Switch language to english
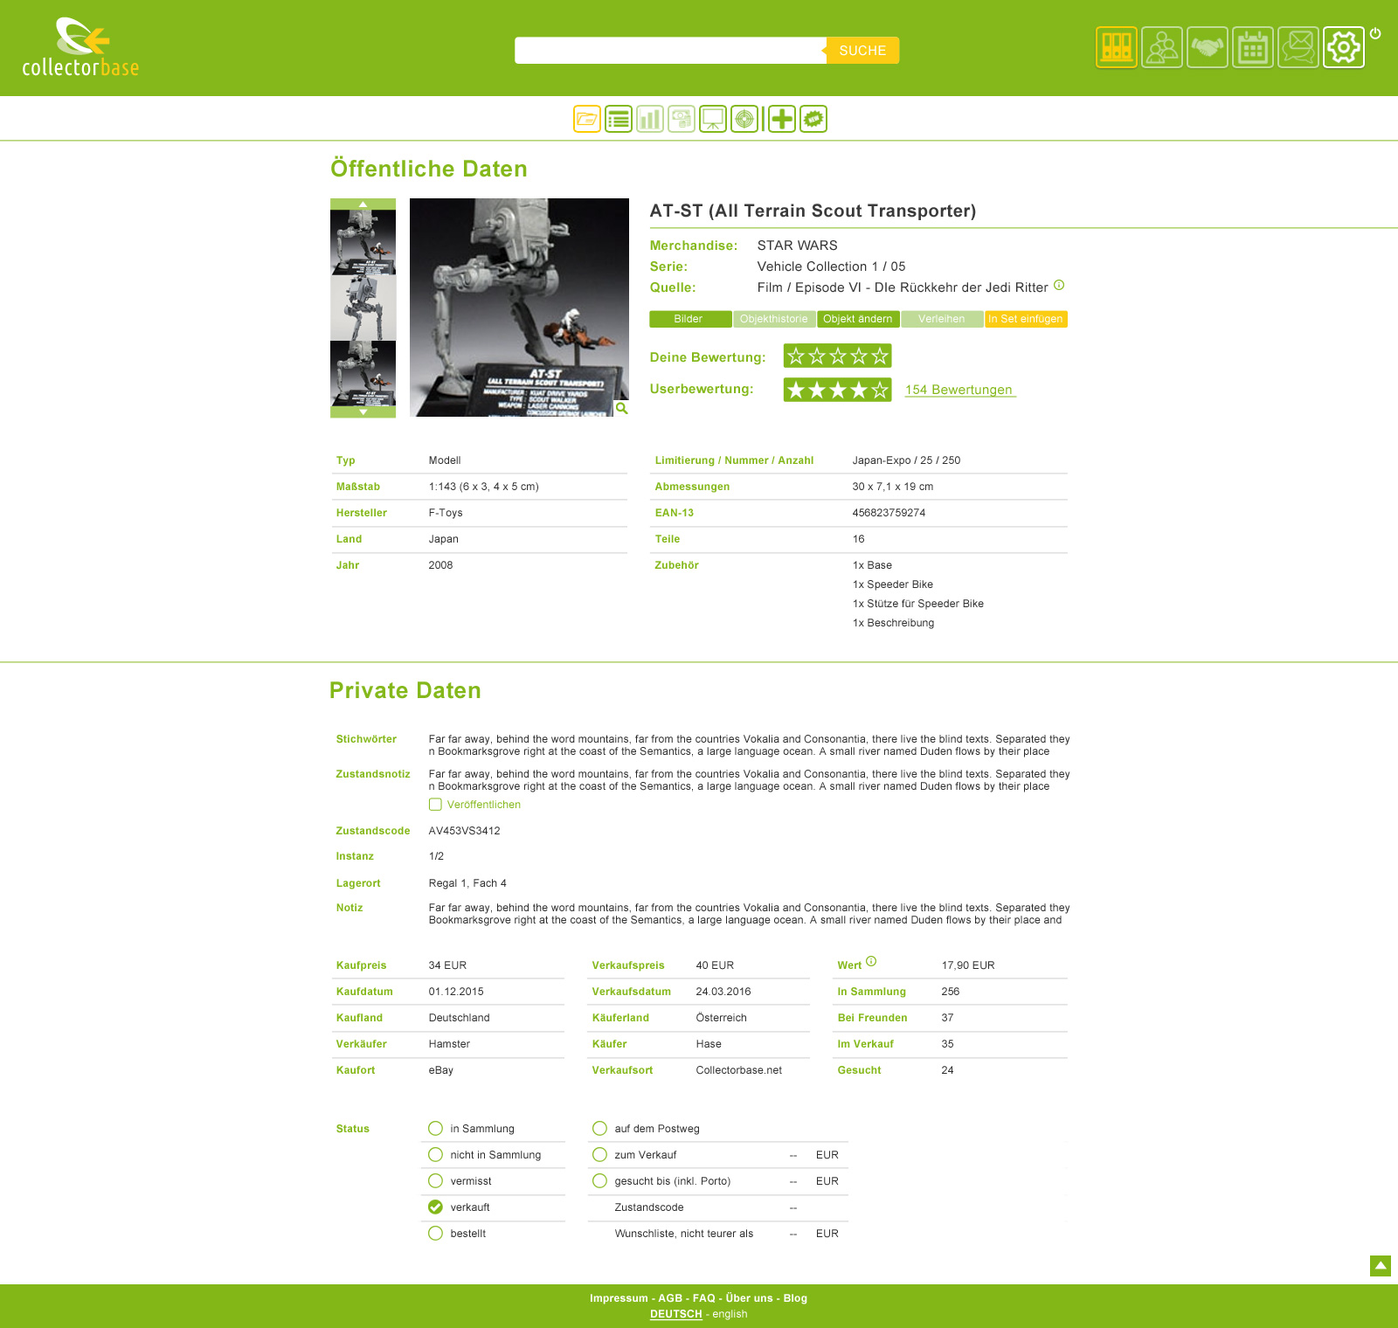The height and width of the screenshot is (1328, 1398). (x=730, y=1314)
